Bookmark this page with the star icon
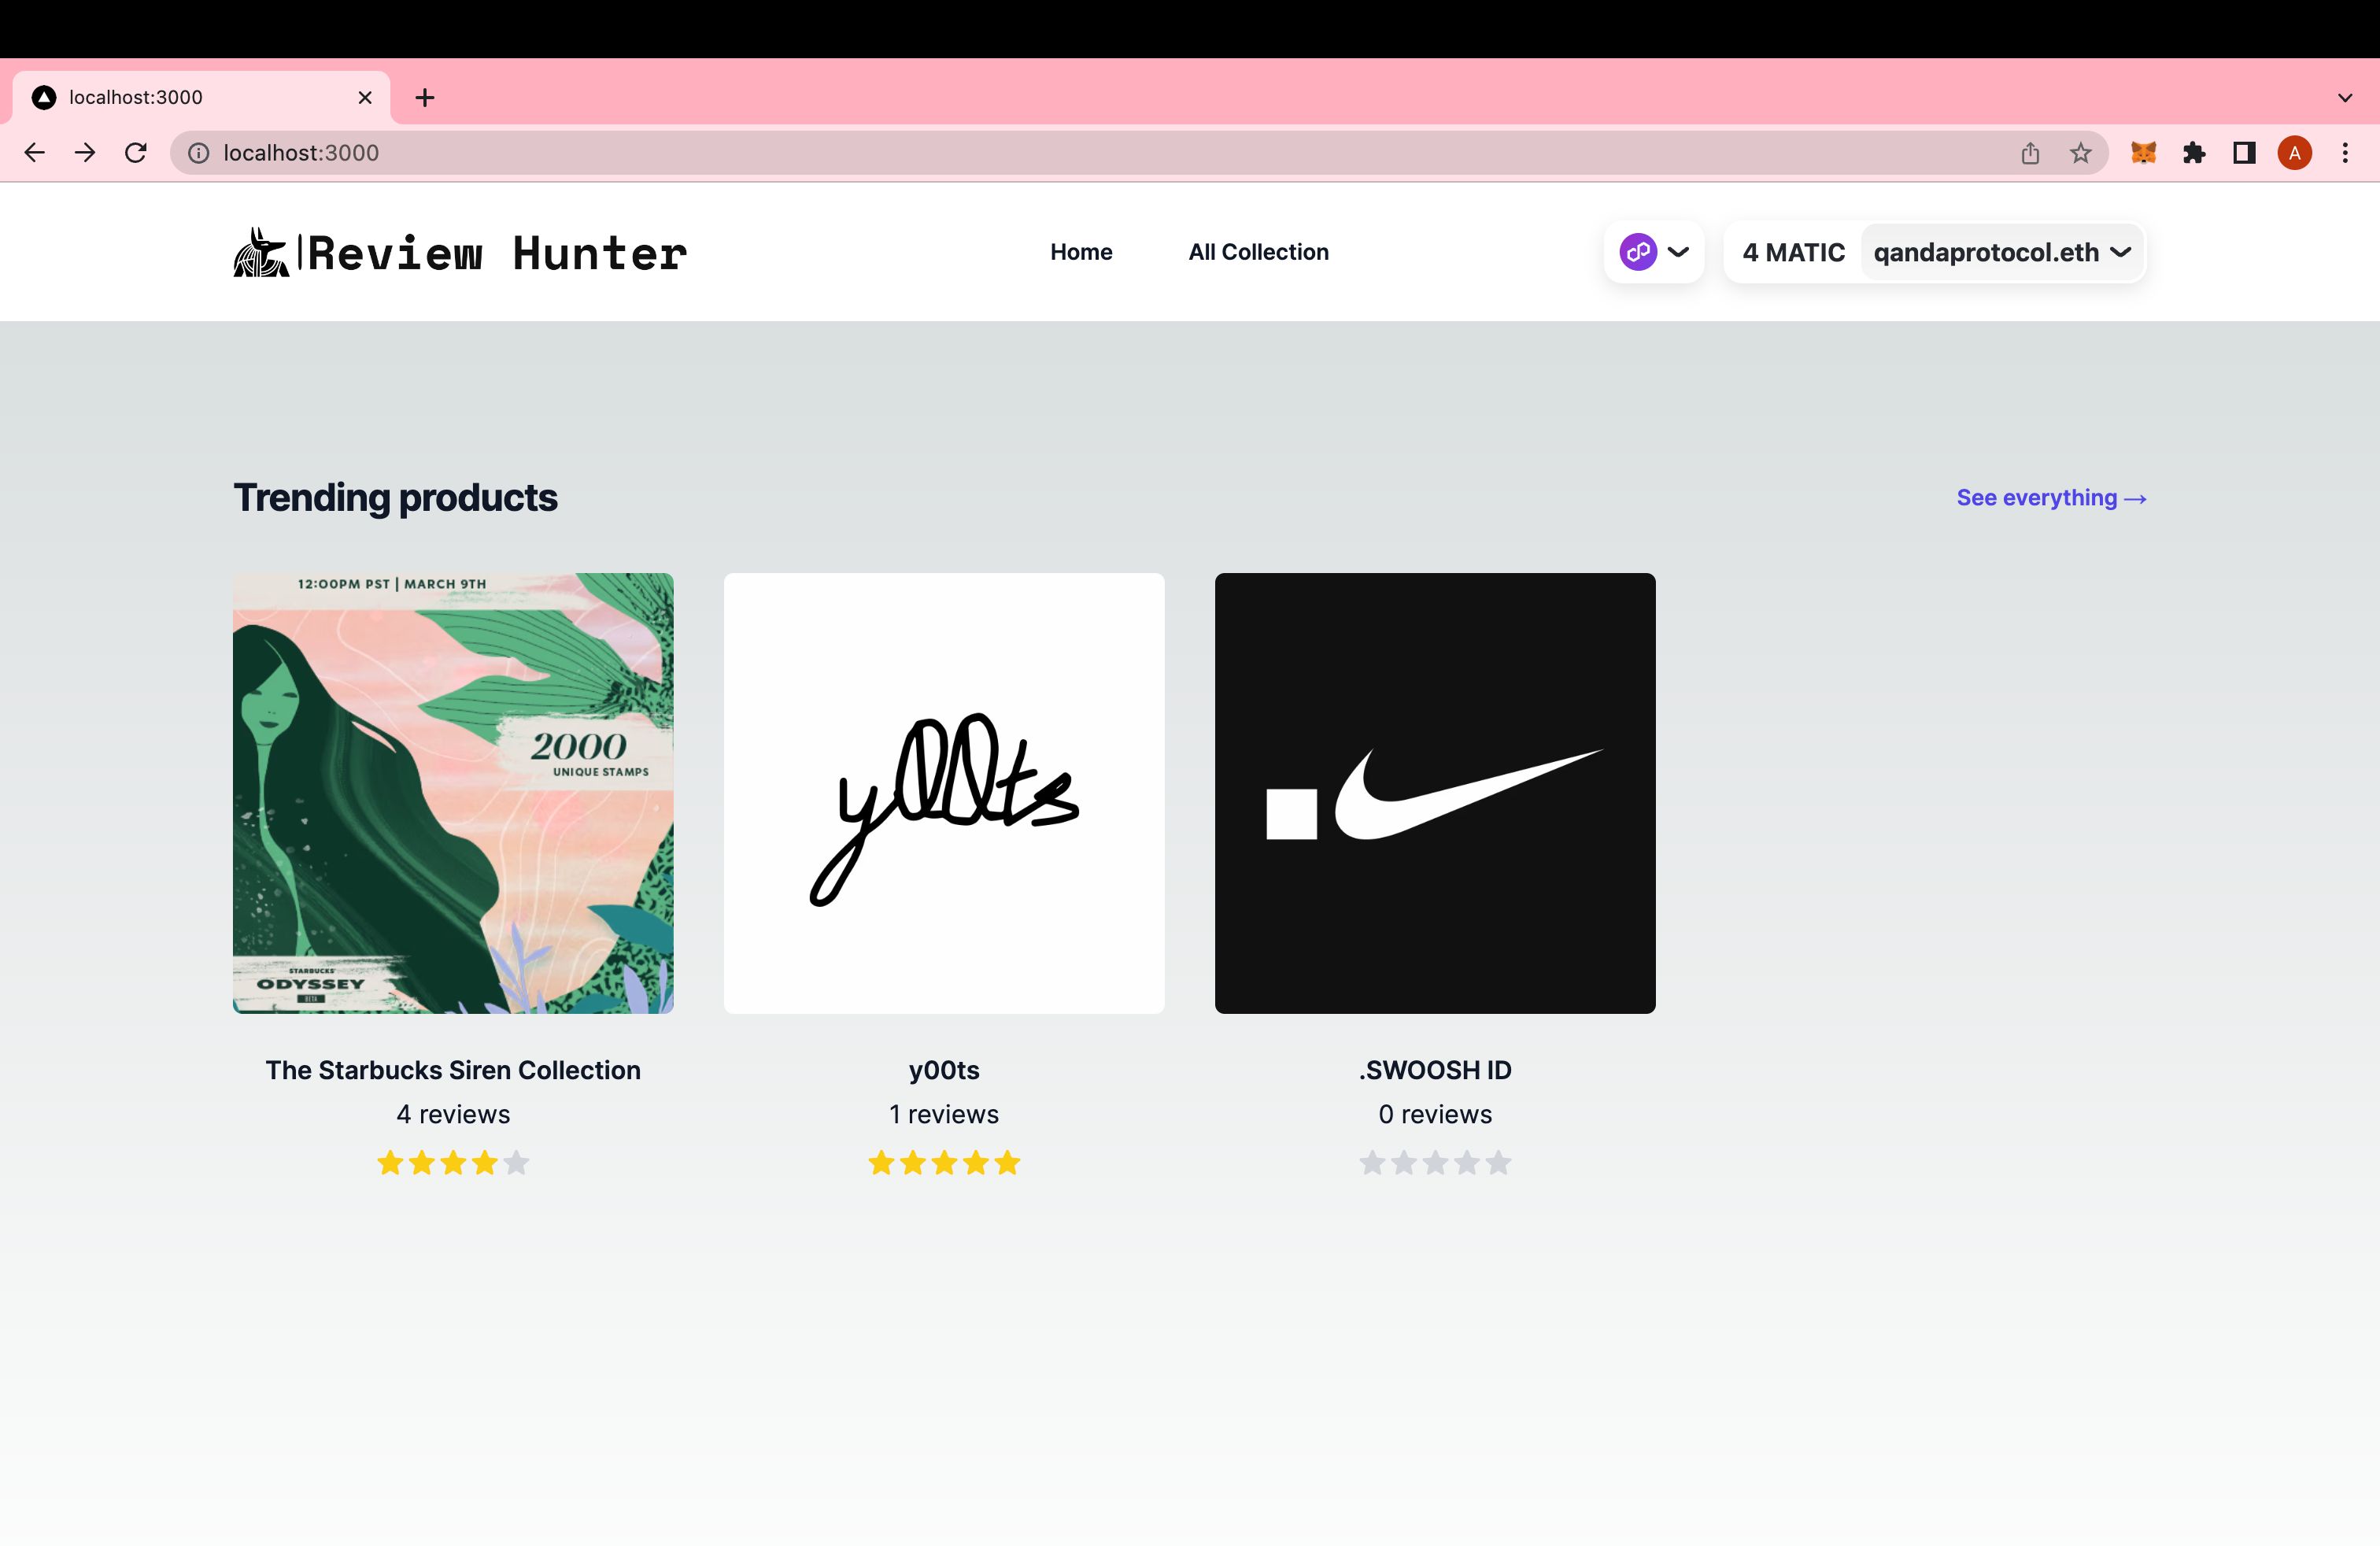This screenshot has height=1546, width=2380. tap(2081, 153)
